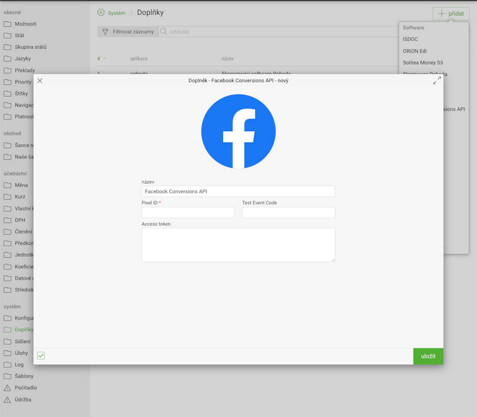Viewport: 477px width, 417px height.
Task: Sort by aplikace column header
Action: tap(139, 58)
